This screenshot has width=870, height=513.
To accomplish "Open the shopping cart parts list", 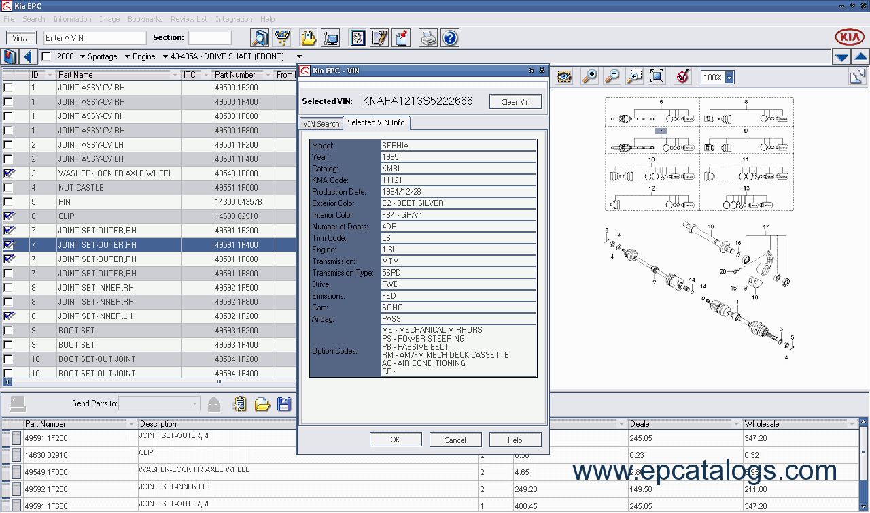I will (x=282, y=37).
